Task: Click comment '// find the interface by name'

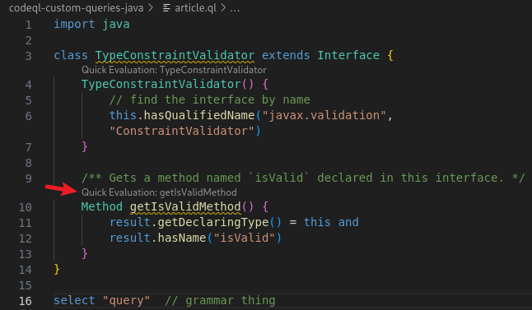Action: click(210, 99)
